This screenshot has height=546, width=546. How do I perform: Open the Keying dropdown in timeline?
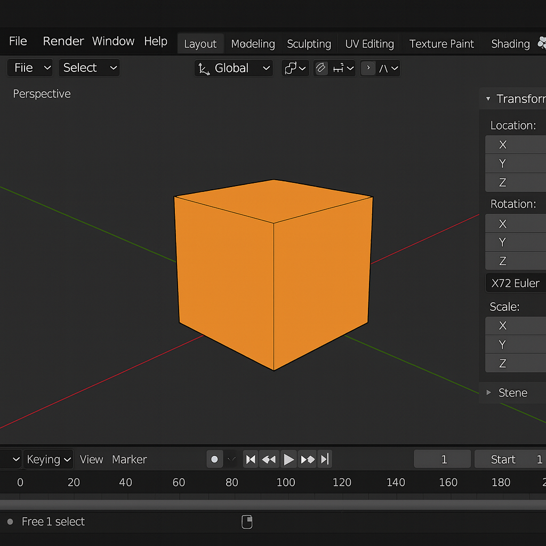[49, 459]
